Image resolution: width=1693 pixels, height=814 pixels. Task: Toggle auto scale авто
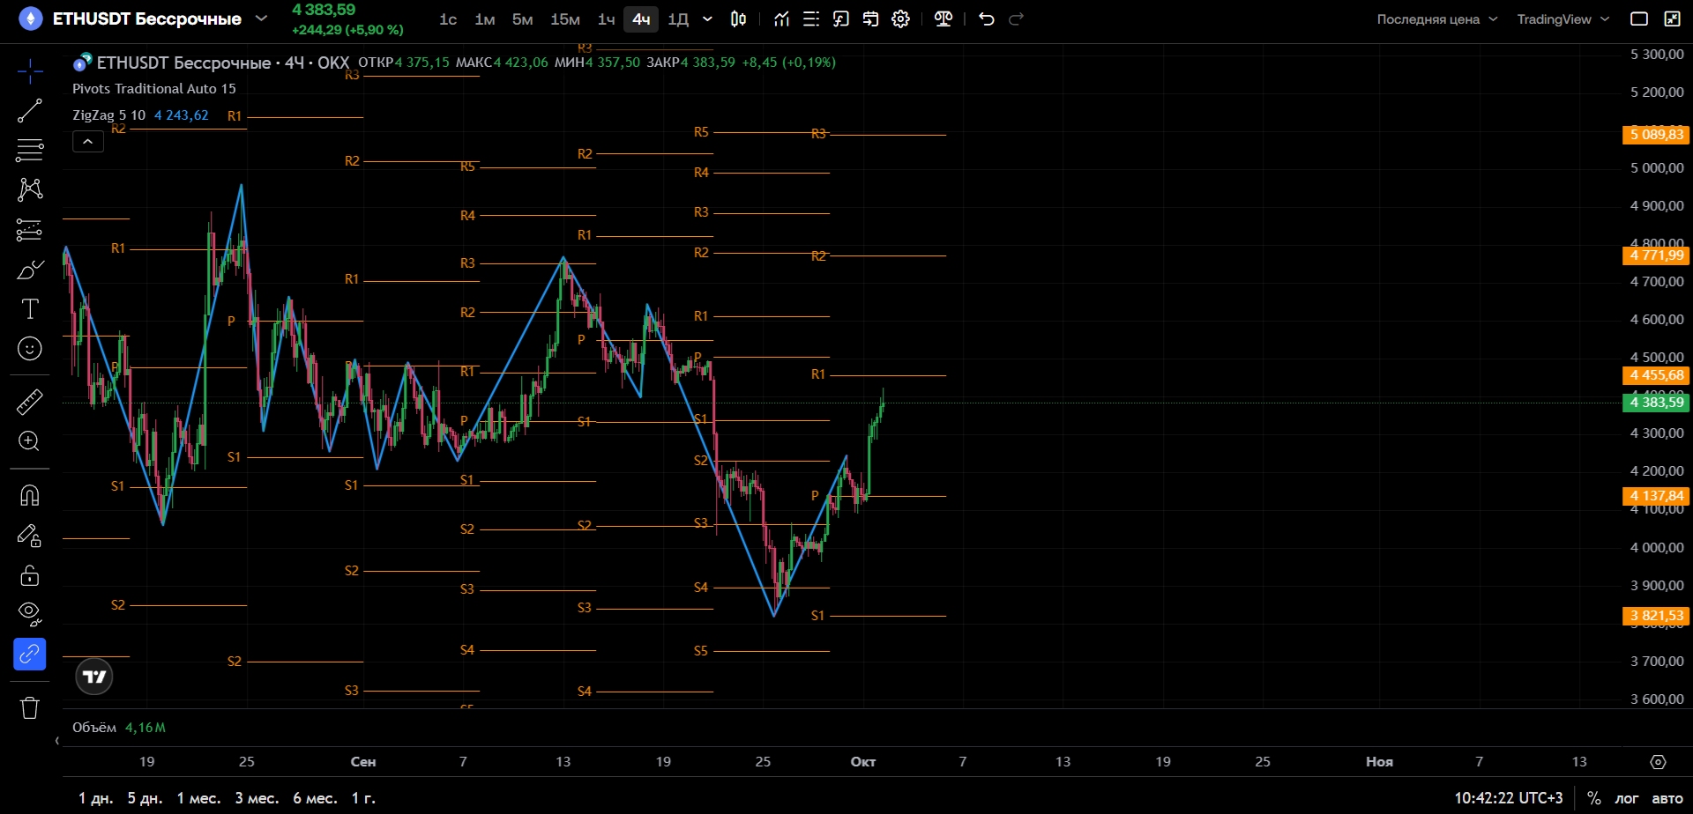[x=1667, y=798]
